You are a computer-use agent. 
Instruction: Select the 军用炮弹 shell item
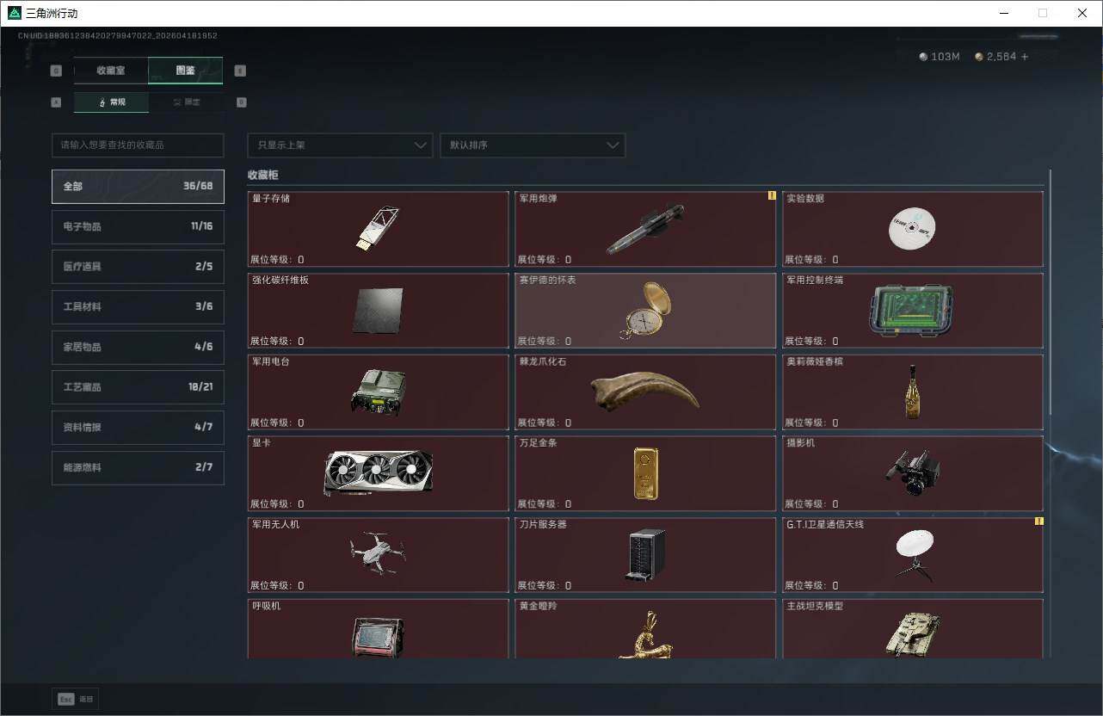point(645,229)
